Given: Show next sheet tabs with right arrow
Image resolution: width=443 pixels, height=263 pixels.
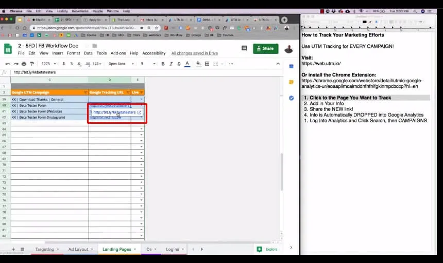Looking at the screenshot, I should pyautogui.click(x=202, y=249).
